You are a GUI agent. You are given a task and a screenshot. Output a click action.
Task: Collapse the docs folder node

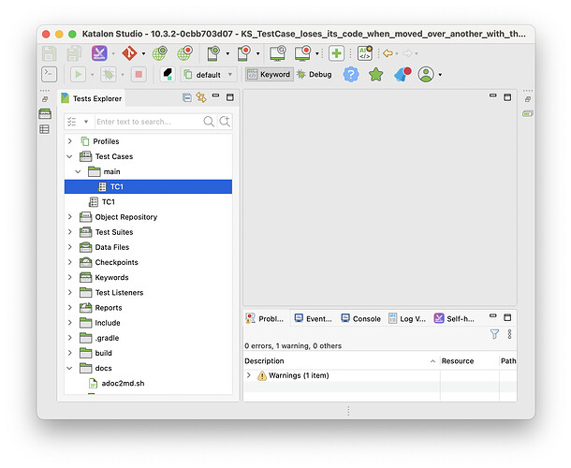(70, 368)
